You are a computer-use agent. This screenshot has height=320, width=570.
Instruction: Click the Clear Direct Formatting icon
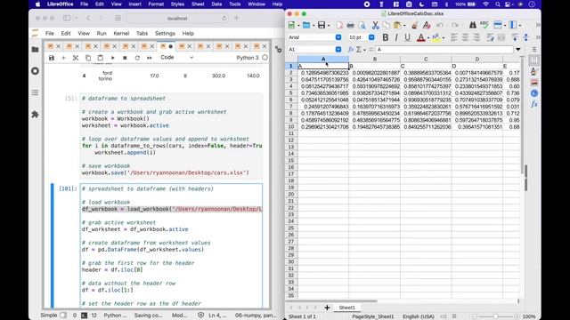427,25
